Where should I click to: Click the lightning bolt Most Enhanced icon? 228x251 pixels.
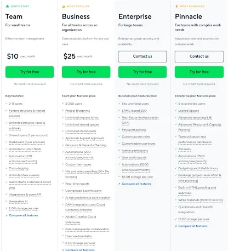pos(176,7)
